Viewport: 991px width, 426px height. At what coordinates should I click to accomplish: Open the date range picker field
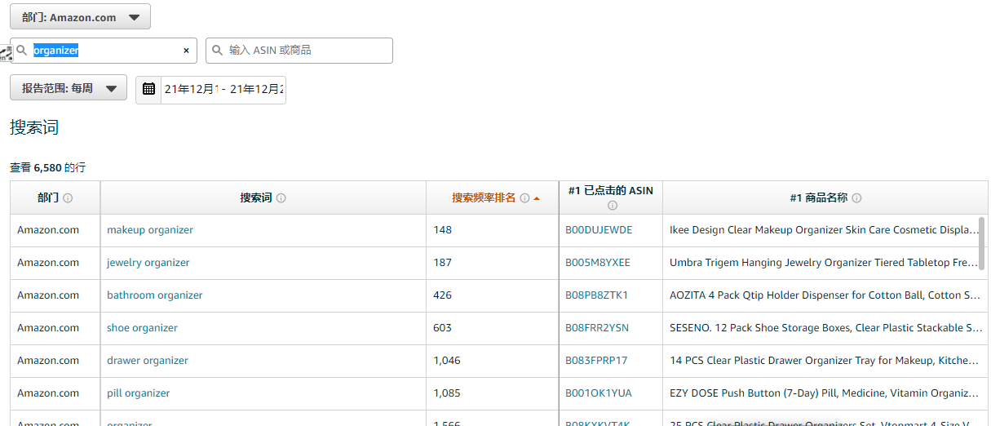pos(223,89)
